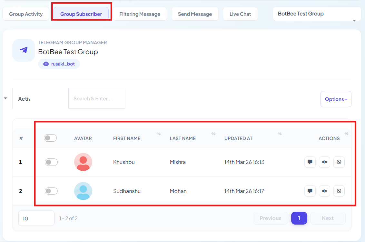
Task: Click the First Name column header
Action: [127, 138]
